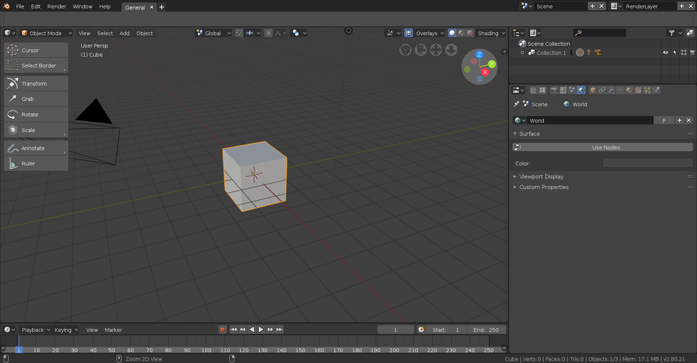697x363 pixels.
Task: Activate the Rotate tool
Action: click(36, 114)
